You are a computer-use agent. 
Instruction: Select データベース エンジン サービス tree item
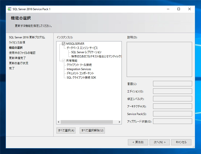tap(82, 48)
